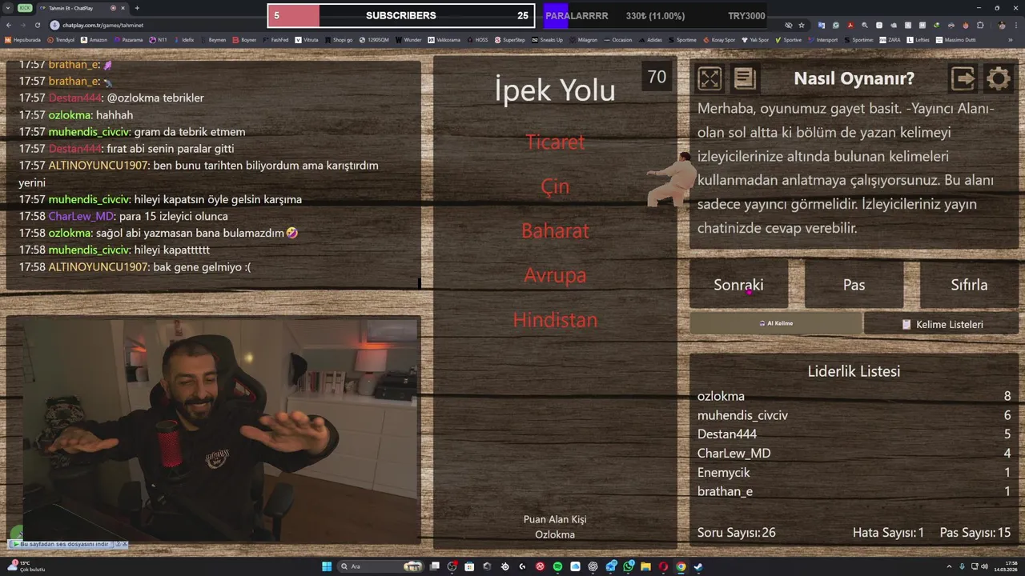The width and height of the screenshot is (1025, 576).
Task: Switch to the Tahmin Et - ChatPlay tab
Action: coord(82,8)
